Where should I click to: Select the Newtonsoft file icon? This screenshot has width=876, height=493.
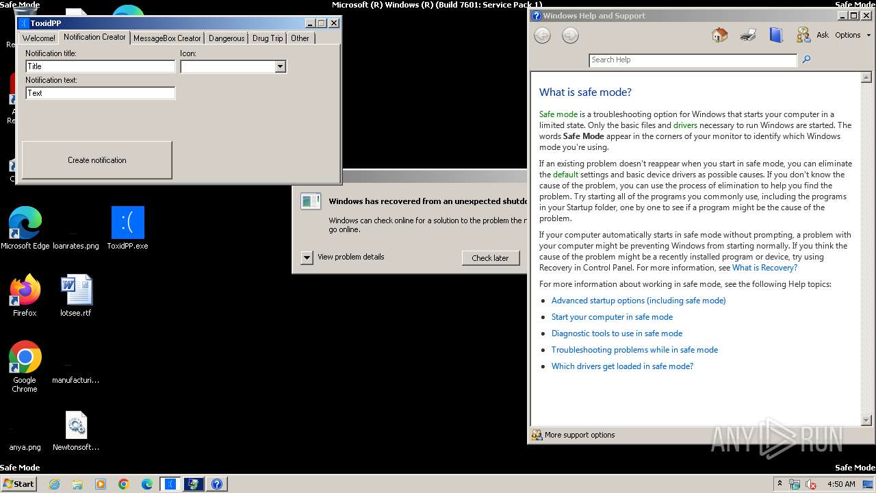76,431
